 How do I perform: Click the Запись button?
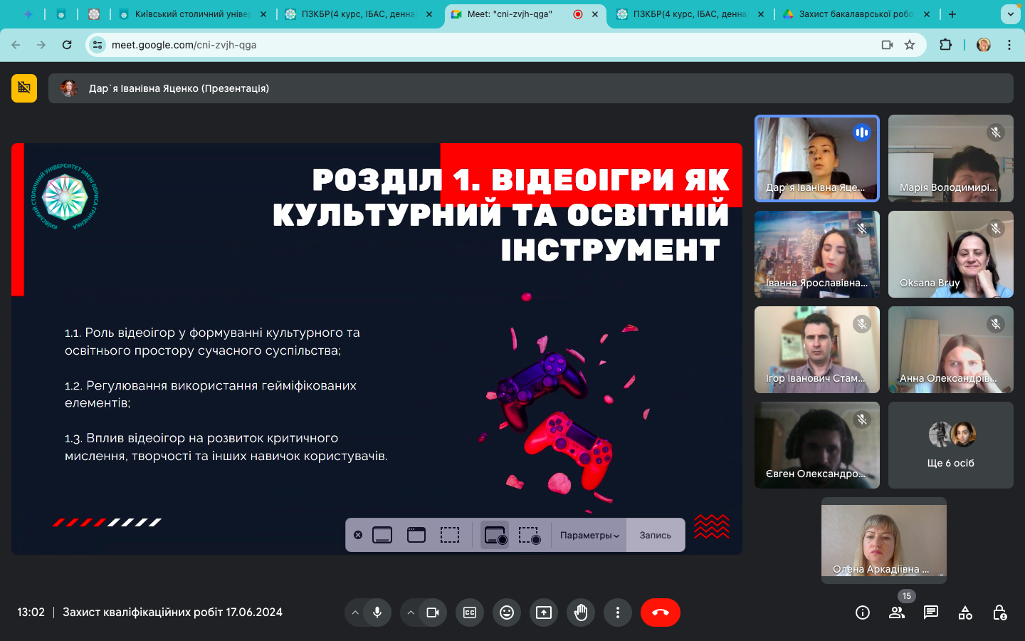(655, 536)
